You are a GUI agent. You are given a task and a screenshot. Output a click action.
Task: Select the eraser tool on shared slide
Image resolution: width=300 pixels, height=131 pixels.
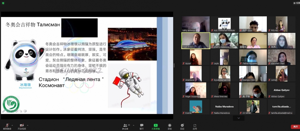(16, 111)
